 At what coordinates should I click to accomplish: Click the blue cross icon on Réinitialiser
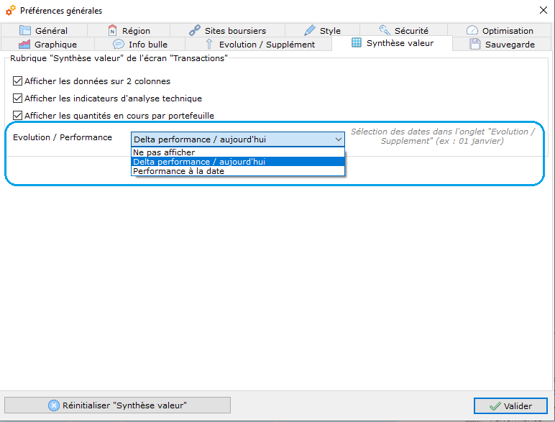point(54,405)
